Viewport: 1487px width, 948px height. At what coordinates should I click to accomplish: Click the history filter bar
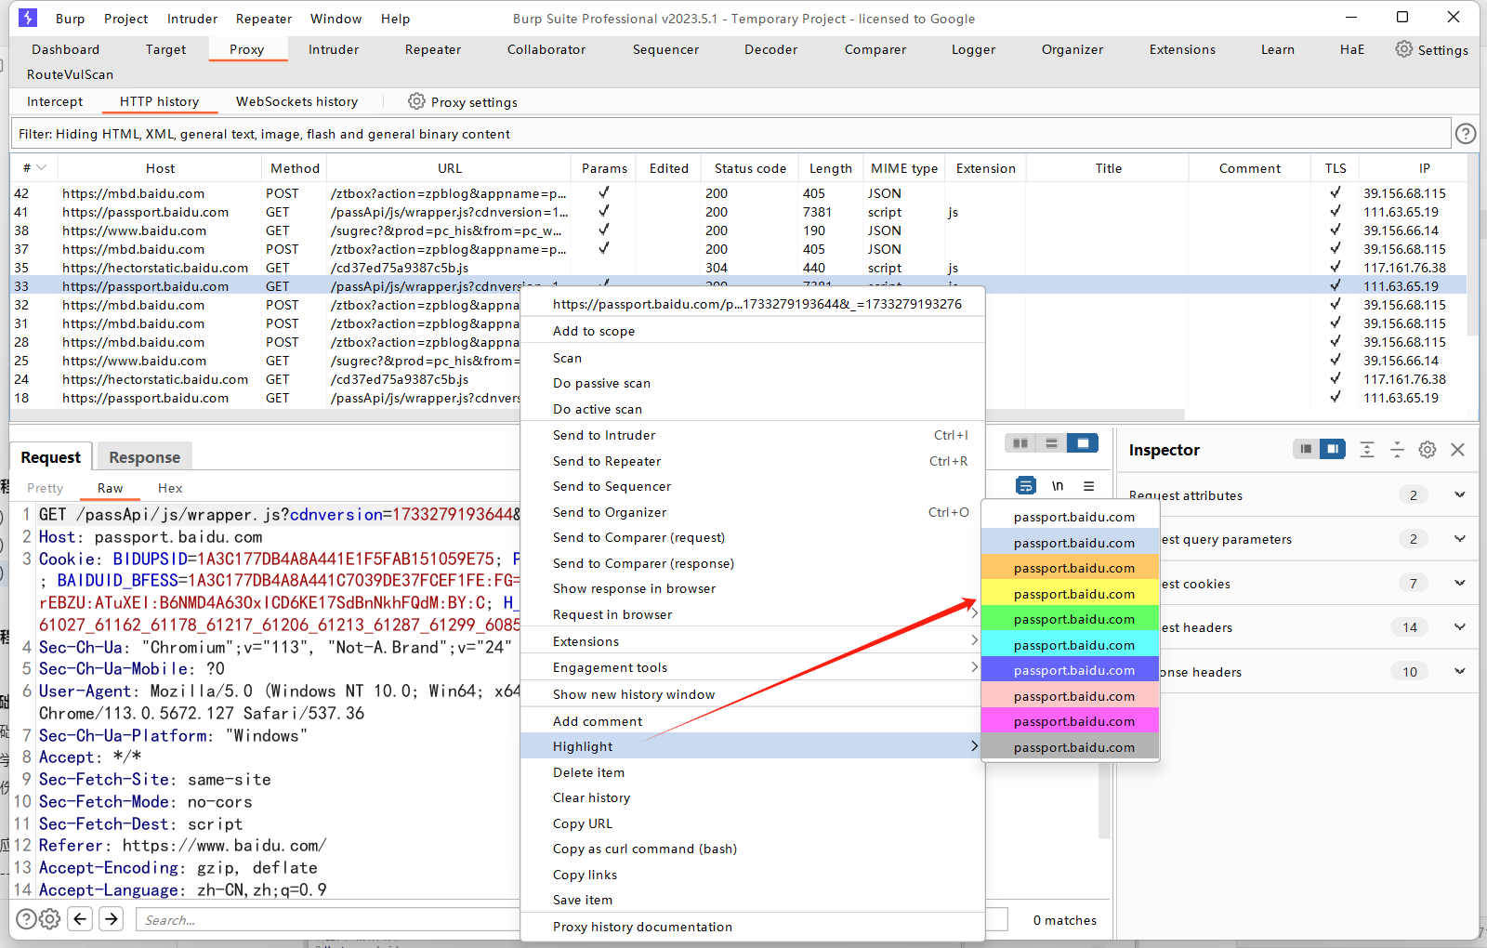pos(730,134)
